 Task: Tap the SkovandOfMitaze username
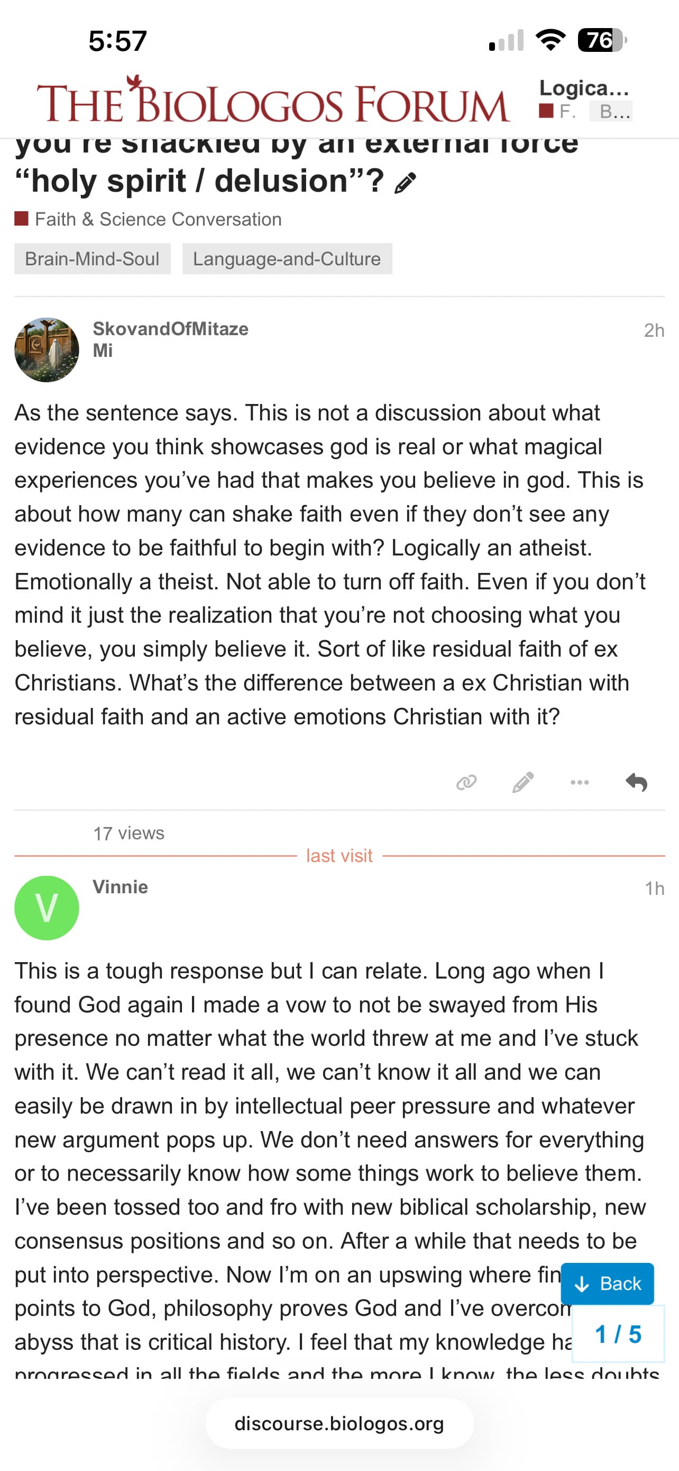point(170,329)
